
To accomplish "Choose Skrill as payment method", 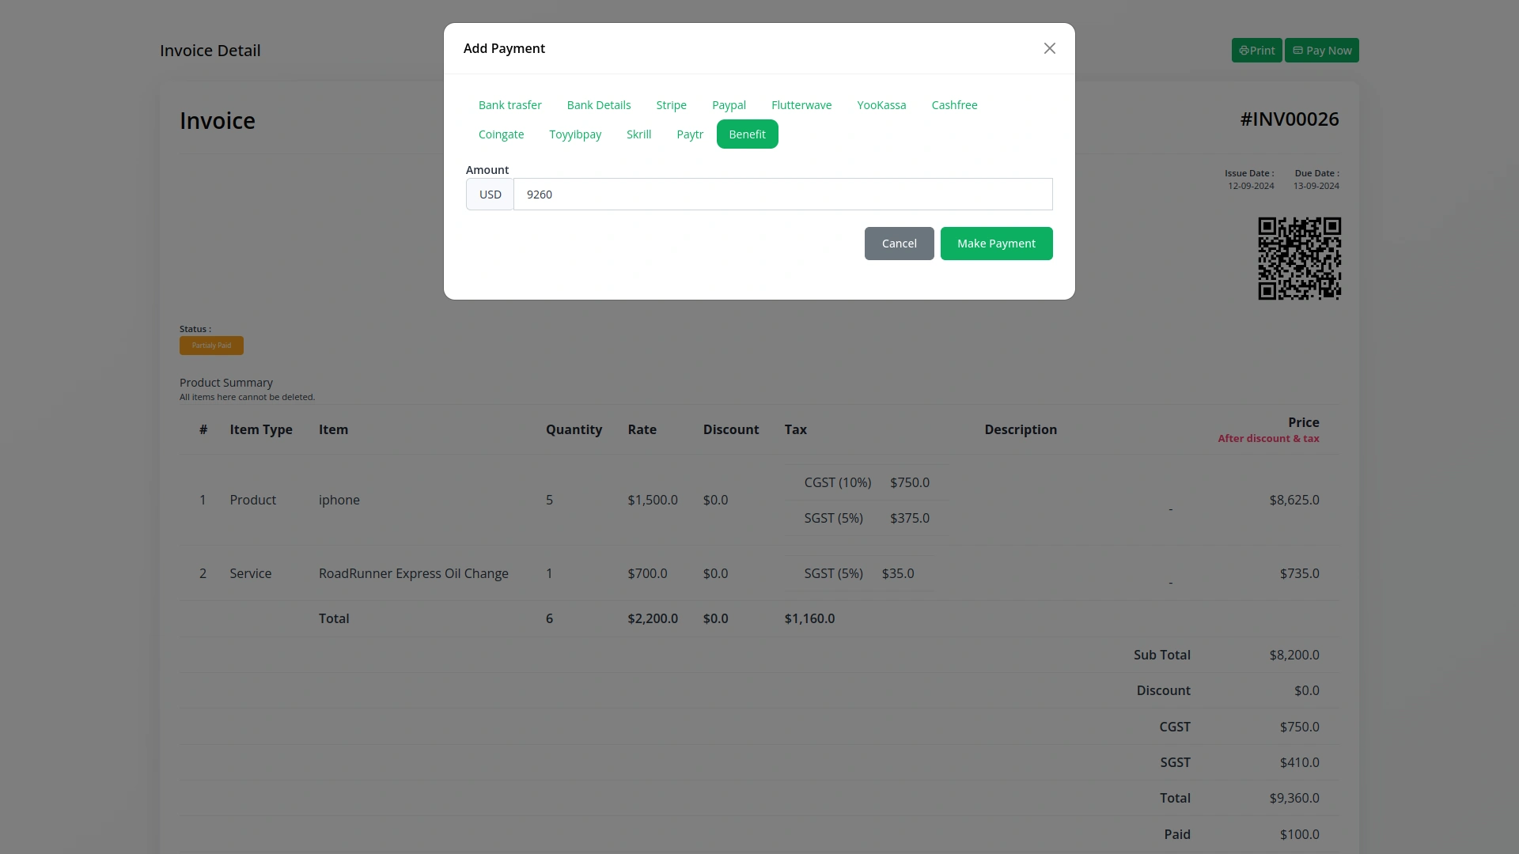I will (x=638, y=134).
